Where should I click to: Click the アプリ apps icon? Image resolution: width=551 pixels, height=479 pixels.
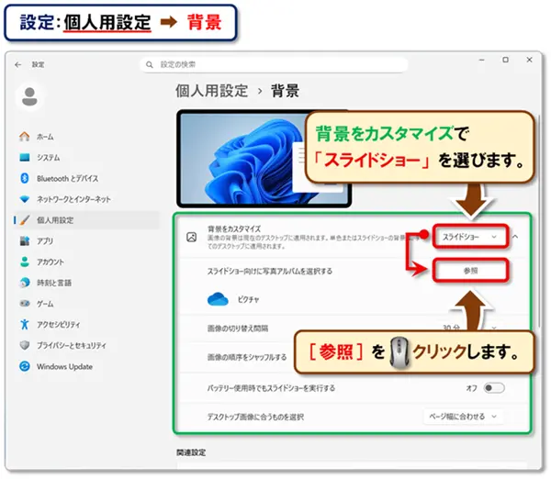24,241
